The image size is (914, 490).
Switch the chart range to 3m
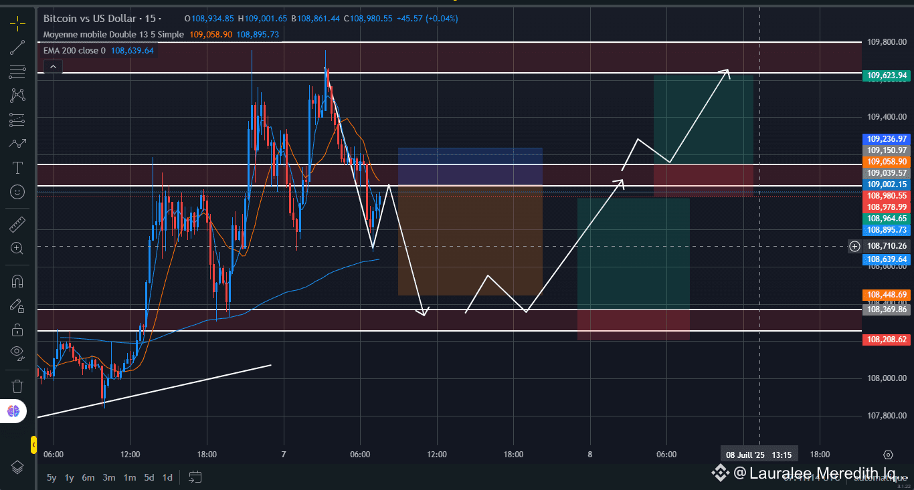pos(109,477)
